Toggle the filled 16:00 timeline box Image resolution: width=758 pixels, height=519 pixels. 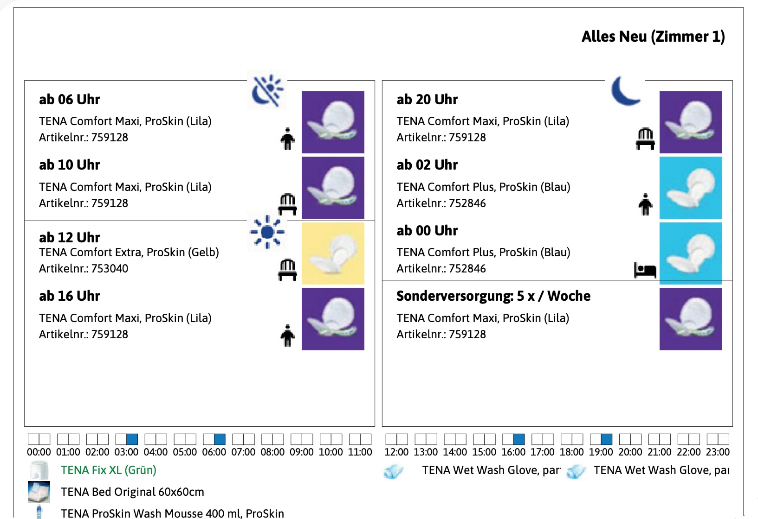[x=519, y=439]
